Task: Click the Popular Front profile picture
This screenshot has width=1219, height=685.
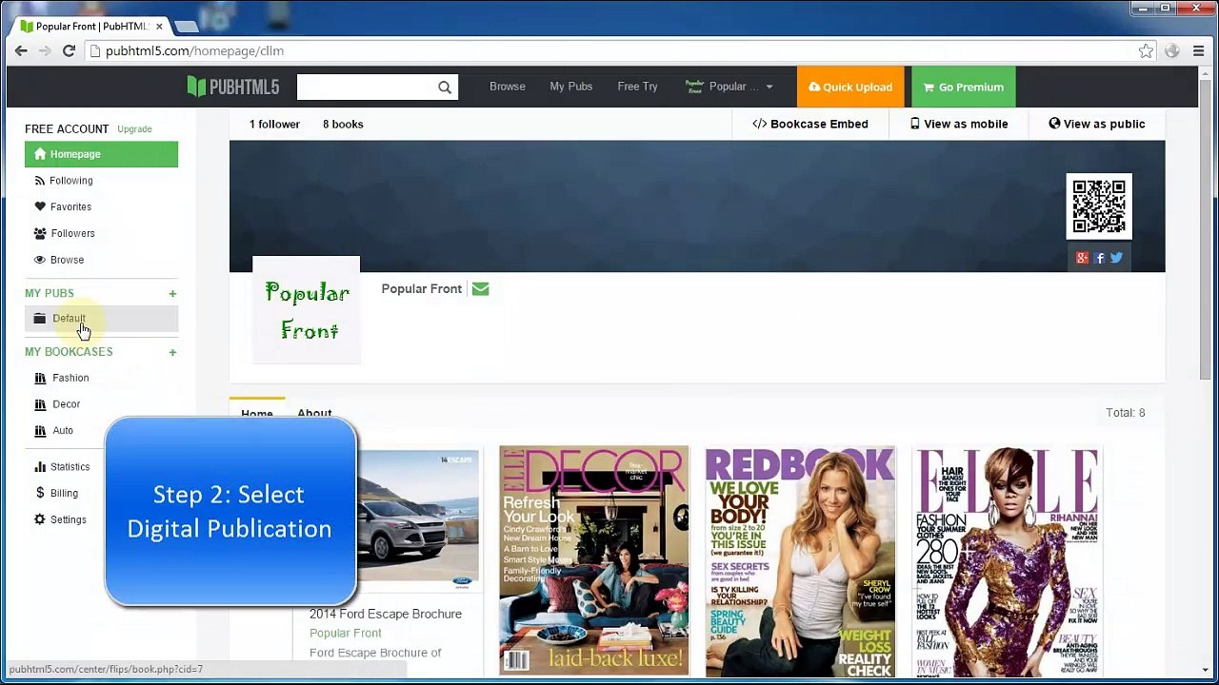Action: [x=307, y=310]
